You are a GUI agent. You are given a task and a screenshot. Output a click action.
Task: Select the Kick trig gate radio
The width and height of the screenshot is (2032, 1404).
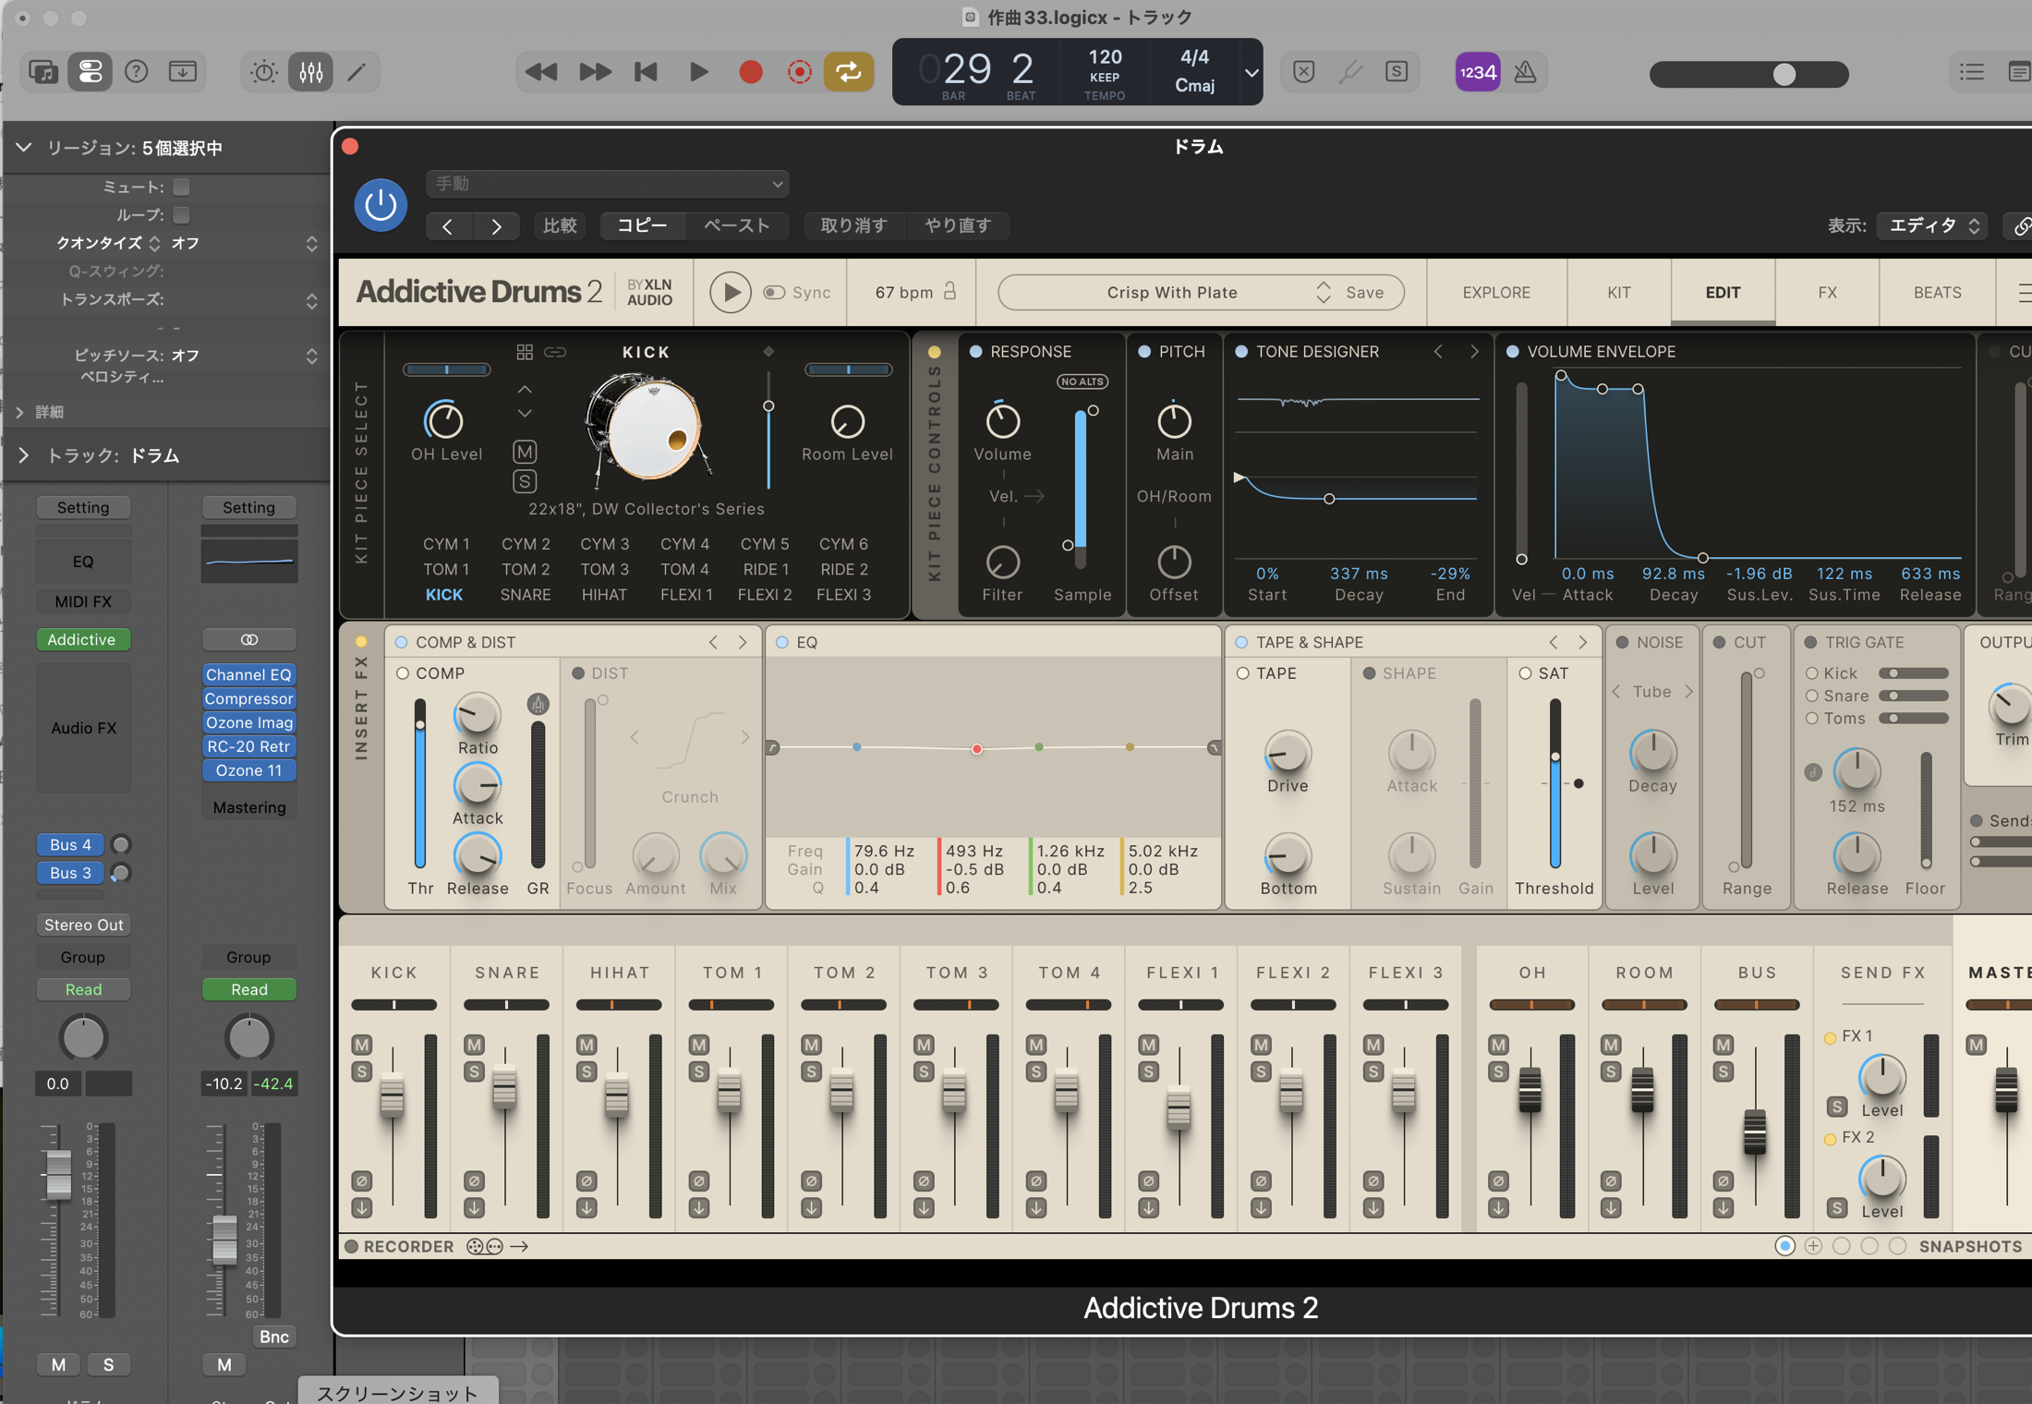1812,673
